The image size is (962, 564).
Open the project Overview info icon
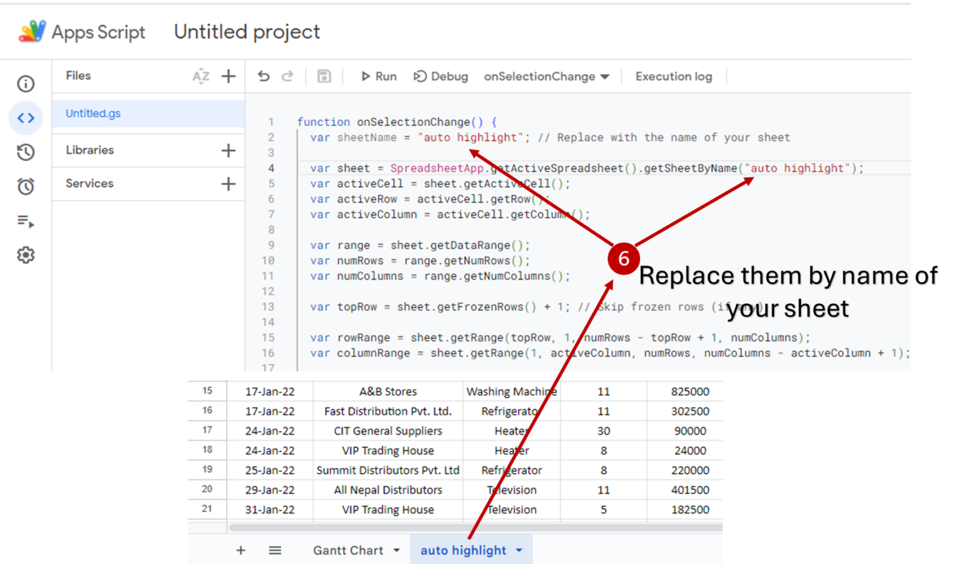click(x=26, y=84)
